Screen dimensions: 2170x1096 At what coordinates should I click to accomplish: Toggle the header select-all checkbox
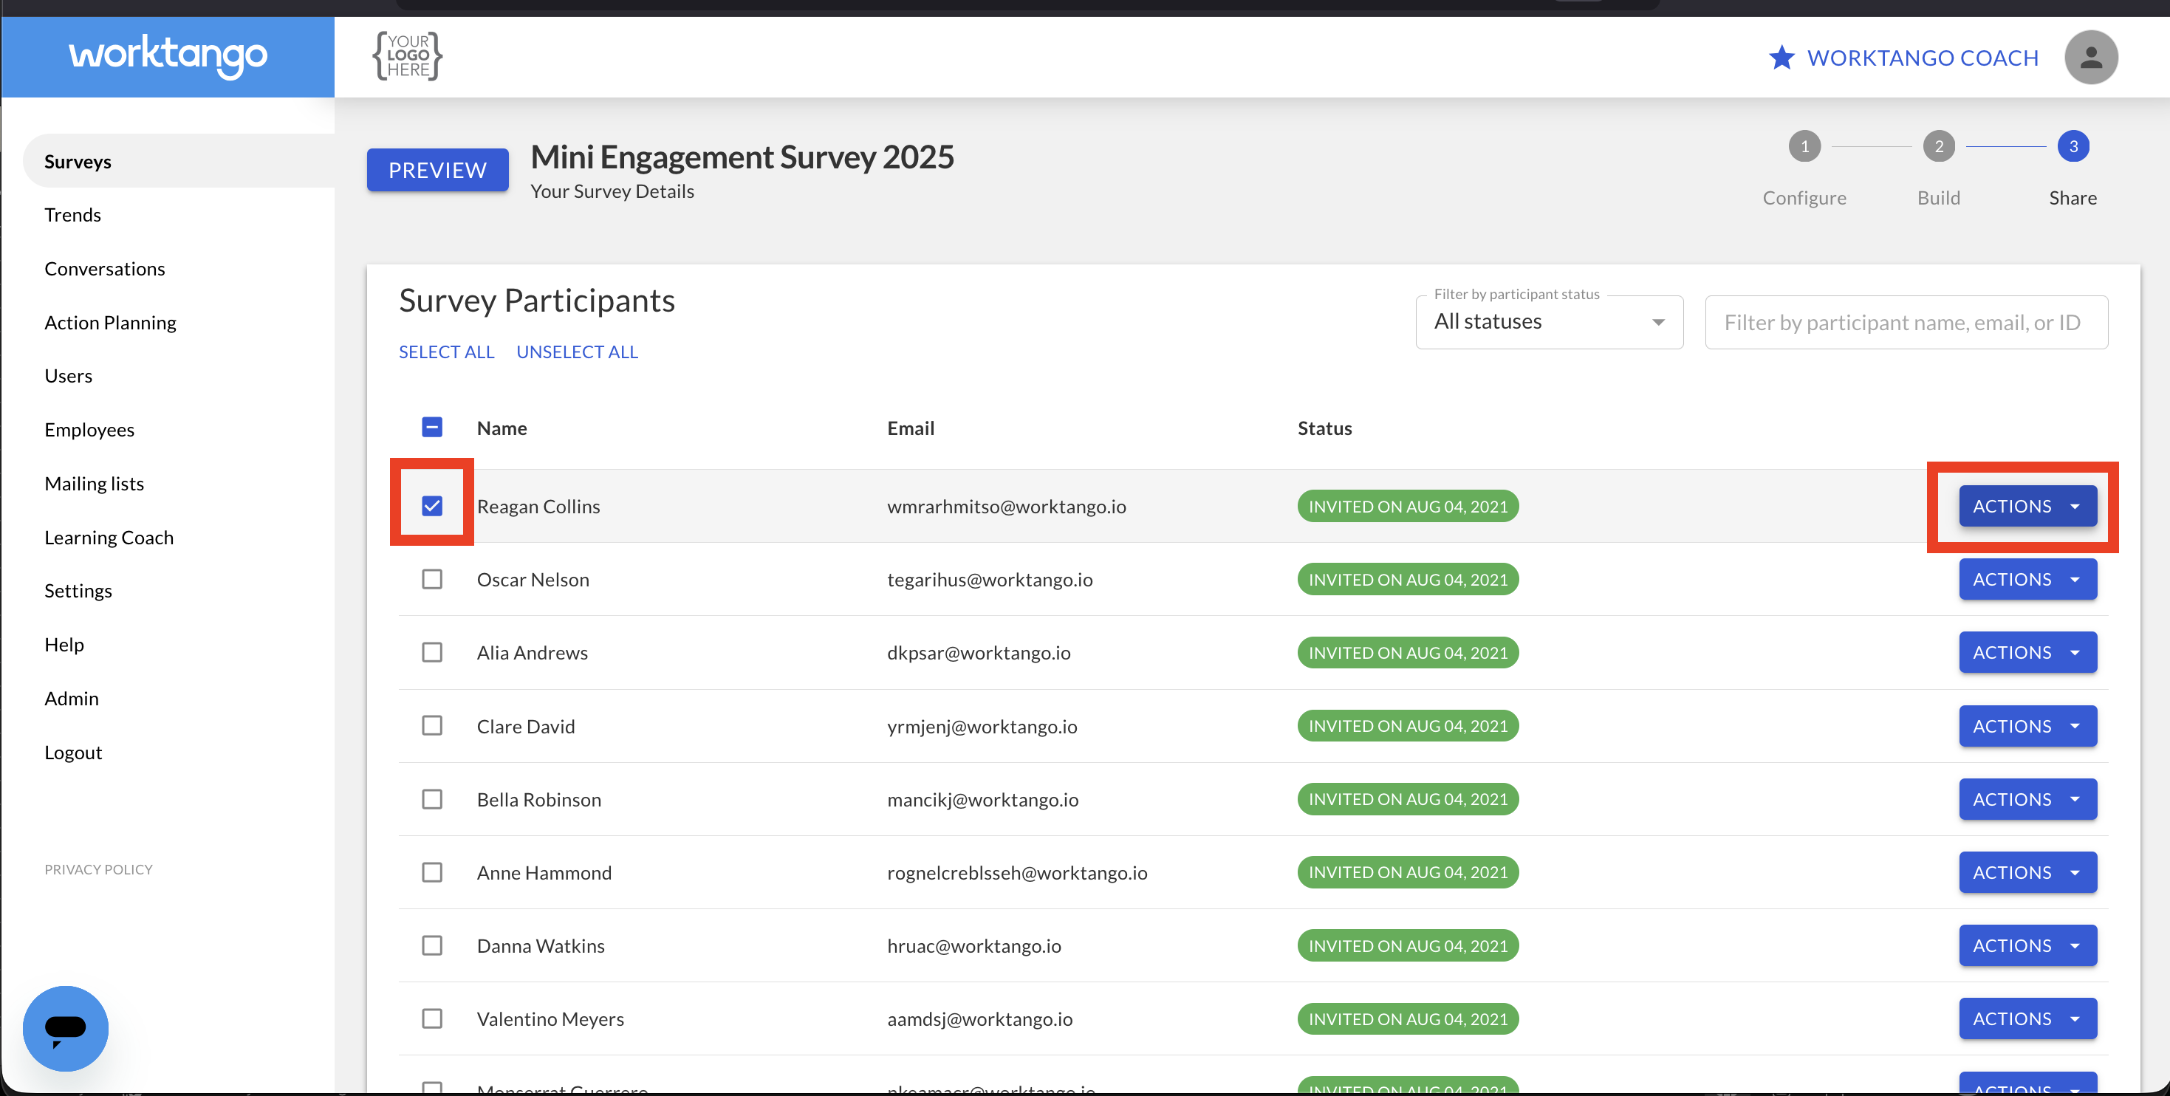tap(432, 427)
